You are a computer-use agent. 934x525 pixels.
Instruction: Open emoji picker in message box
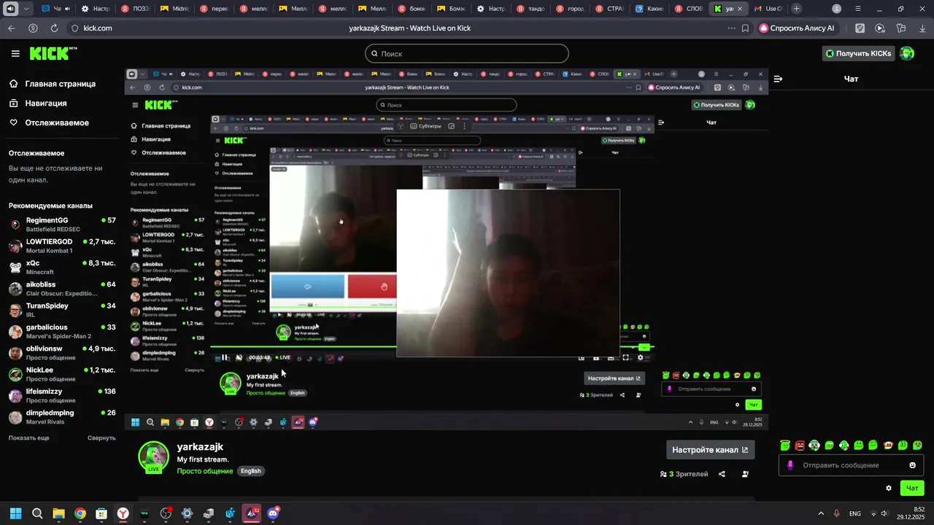tap(912, 465)
